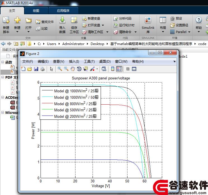Open the 桌面(D) menu in Figure 2
The width and height of the screenshot is (208, 195).
coord(105,62)
